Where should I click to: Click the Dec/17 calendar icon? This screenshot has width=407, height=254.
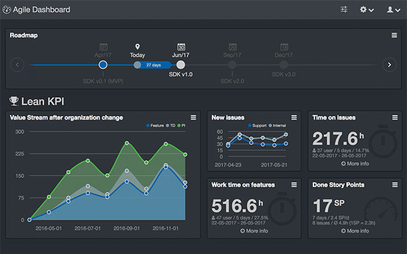pyautogui.click(x=284, y=47)
